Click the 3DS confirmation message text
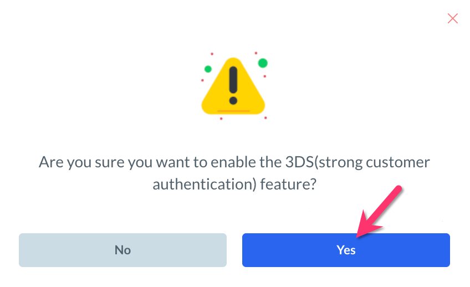Screen dimensions: 470x287 [x=234, y=173]
